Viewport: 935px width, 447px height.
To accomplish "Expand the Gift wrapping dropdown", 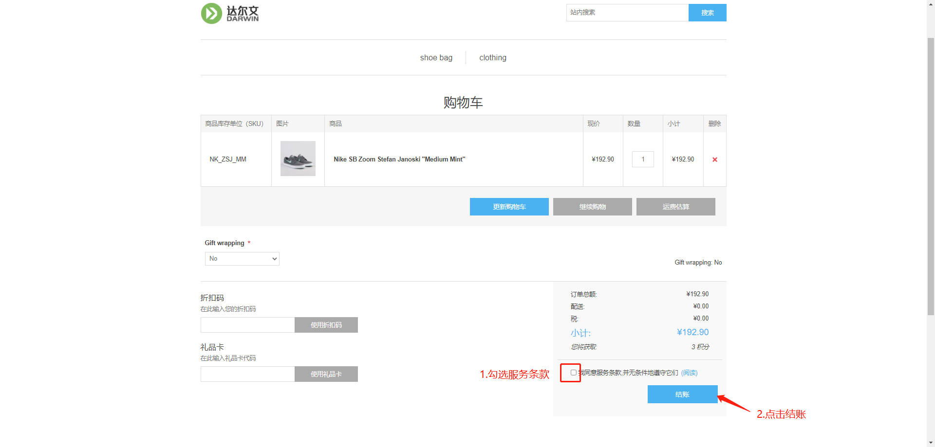I will (242, 259).
